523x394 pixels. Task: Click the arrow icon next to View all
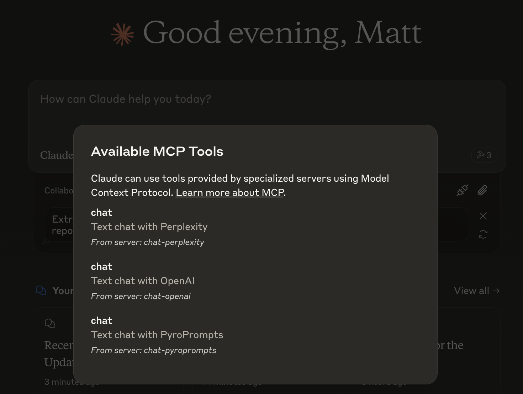[x=496, y=291]
